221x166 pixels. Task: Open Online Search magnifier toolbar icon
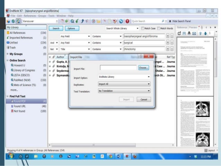[72, 21]
